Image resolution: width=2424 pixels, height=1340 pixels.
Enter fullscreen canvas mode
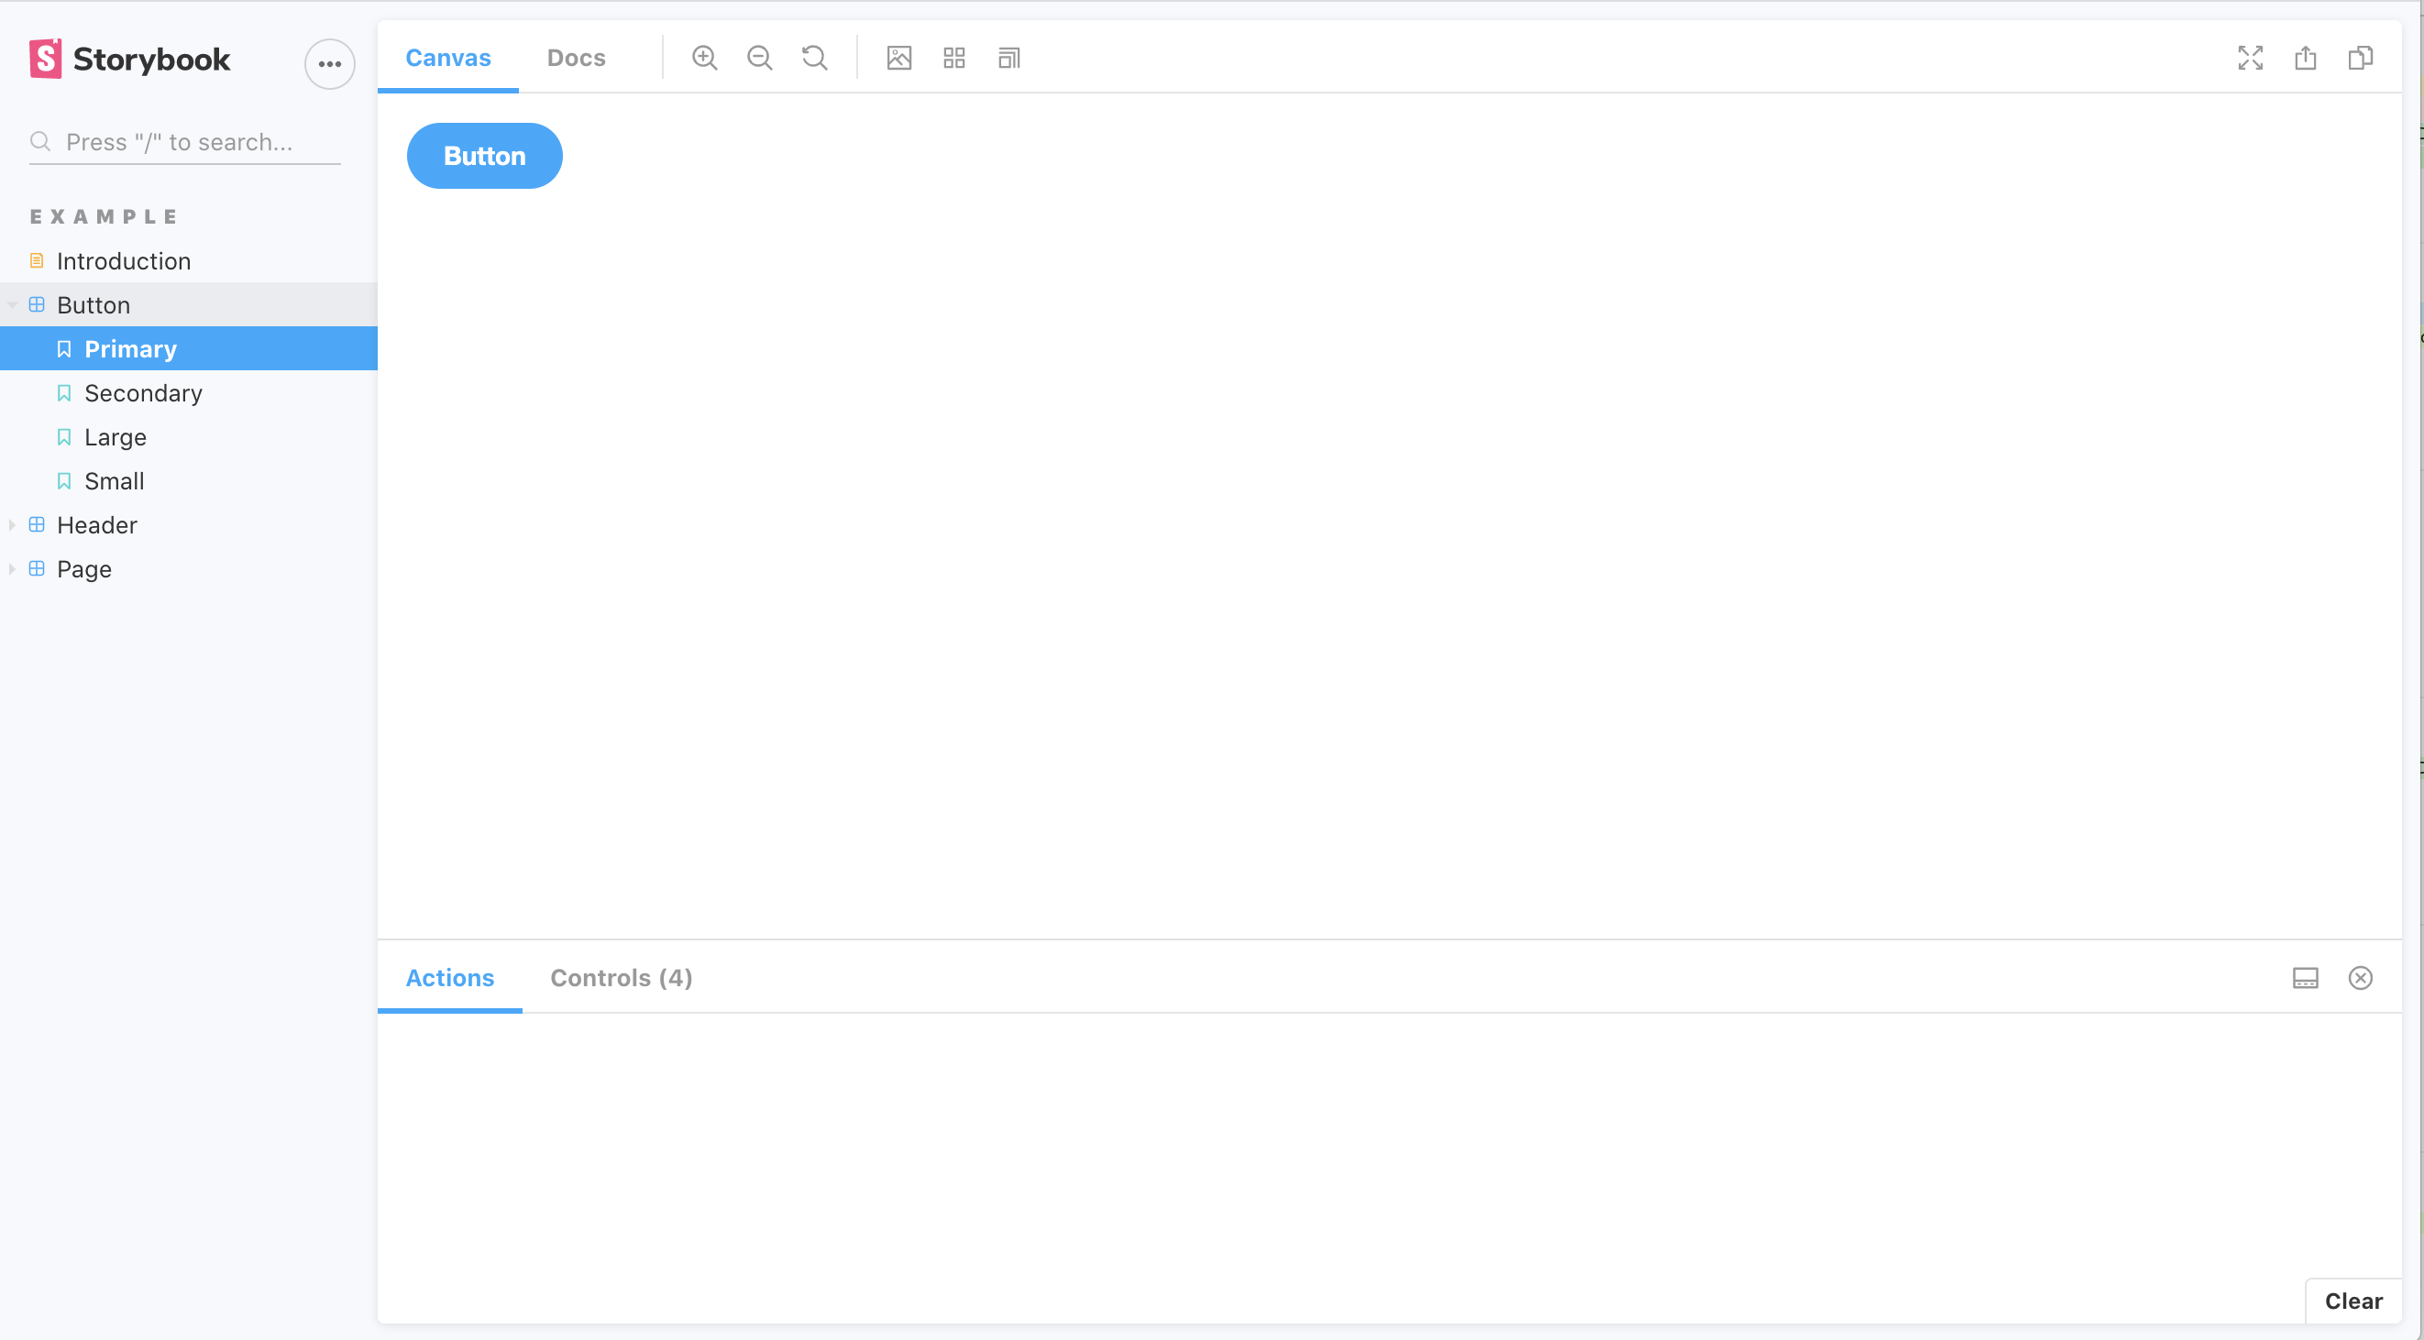2250,58
